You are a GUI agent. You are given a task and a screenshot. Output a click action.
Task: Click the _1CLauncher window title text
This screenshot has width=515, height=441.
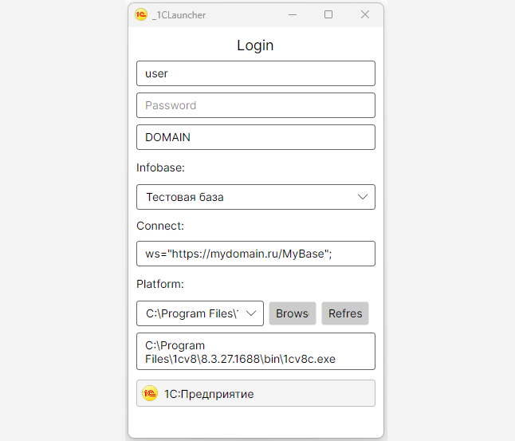click(179, 14)
